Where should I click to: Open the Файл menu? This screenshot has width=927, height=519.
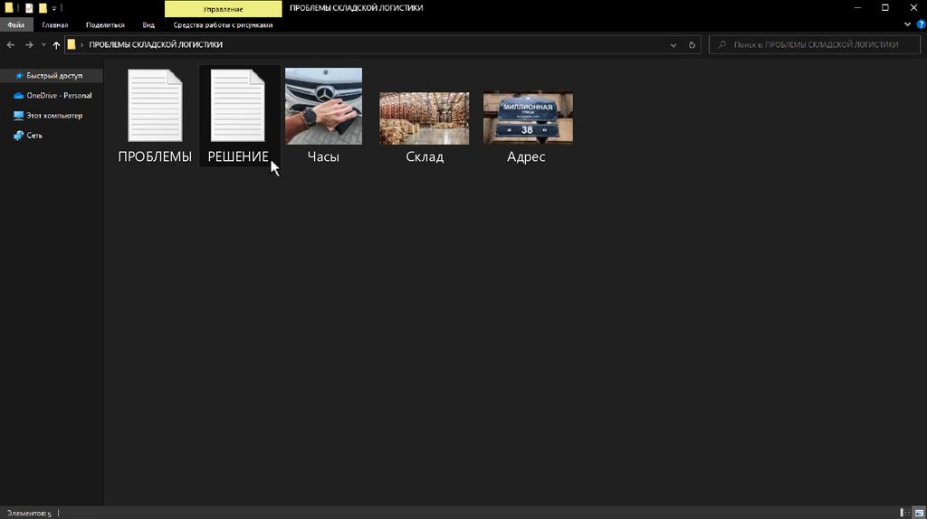pos(15,25)
